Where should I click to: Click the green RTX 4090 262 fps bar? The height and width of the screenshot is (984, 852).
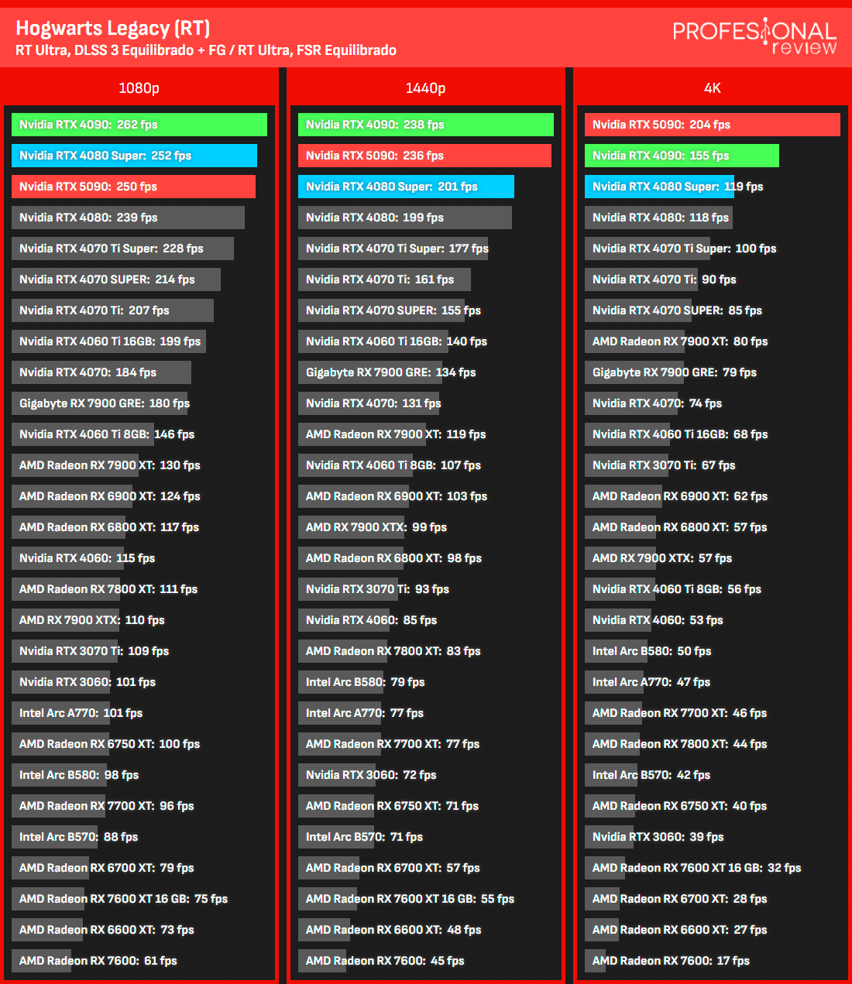tap(139, 125)
